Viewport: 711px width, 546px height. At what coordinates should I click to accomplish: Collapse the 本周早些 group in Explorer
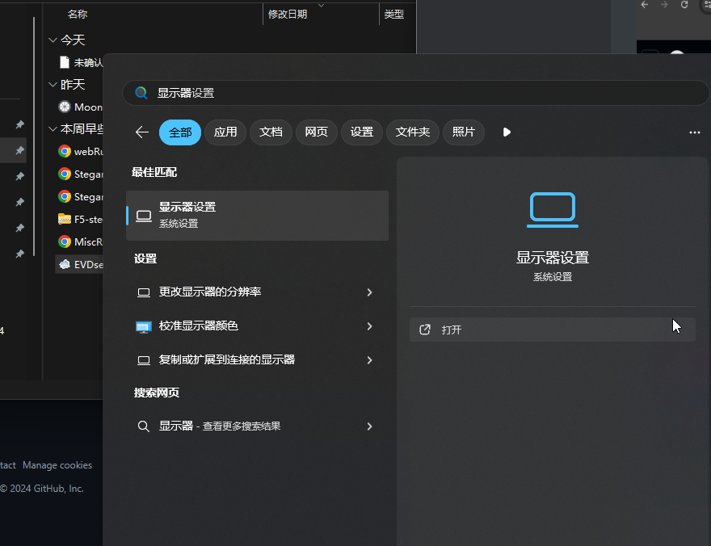tap(53, 129)
